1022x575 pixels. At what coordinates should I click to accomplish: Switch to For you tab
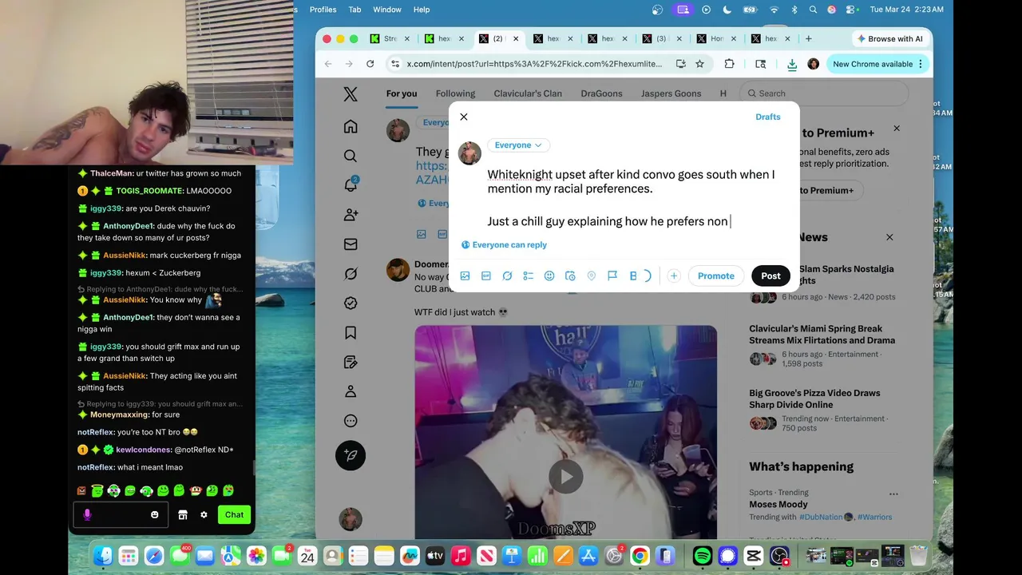[x=402, y=93]
